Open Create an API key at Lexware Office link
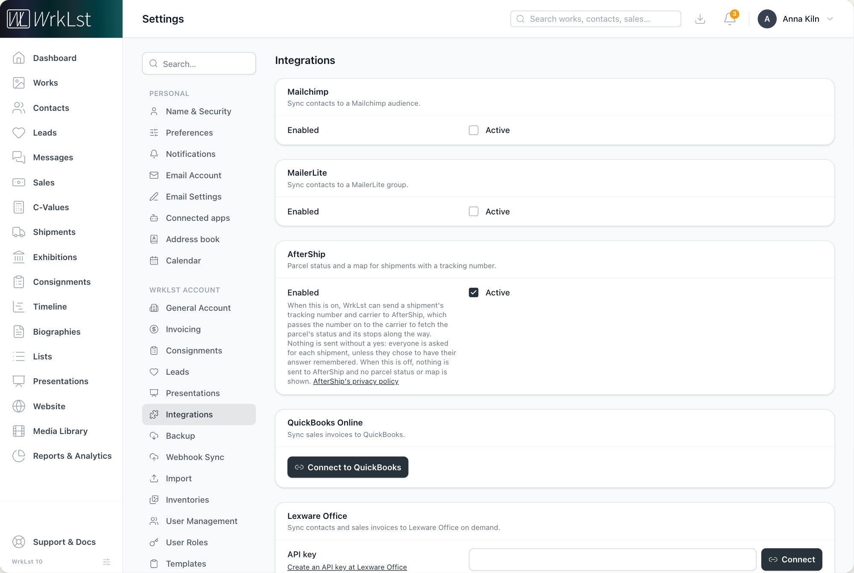 (347, 567)
